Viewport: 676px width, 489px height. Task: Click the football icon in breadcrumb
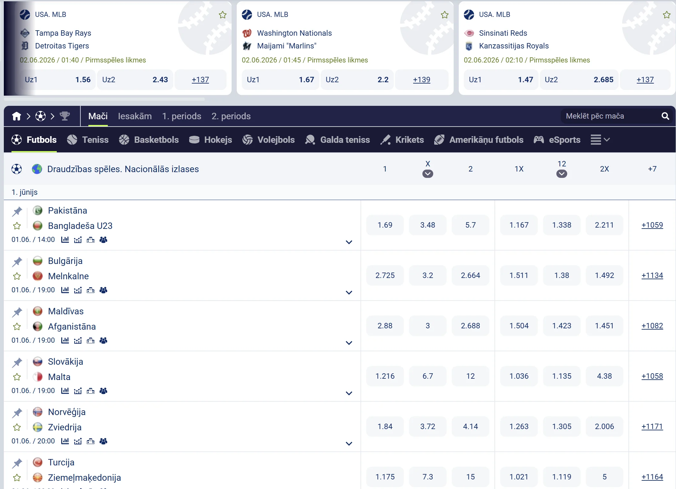coord(41,116)
